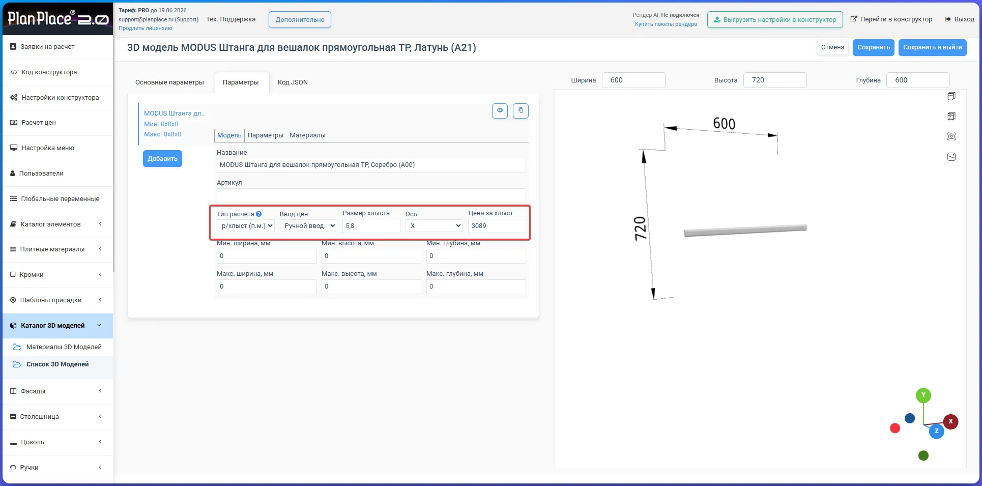The image size is (982, 486).
Task: Click the blue Z axis gizmo handle
Action: 936,431
